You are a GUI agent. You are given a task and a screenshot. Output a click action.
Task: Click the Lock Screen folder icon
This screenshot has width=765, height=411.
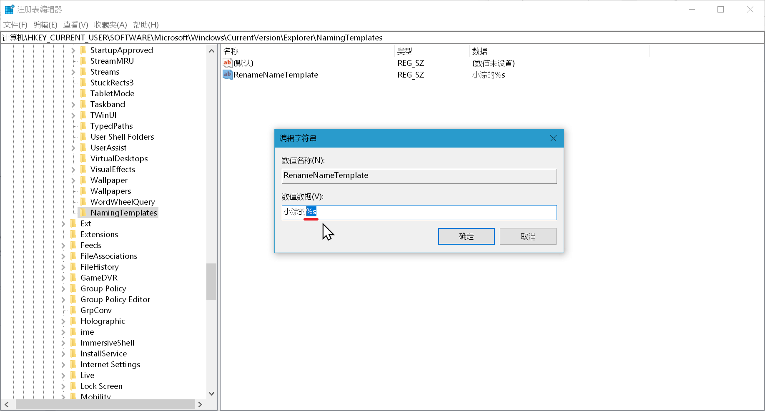coord(73,386)
